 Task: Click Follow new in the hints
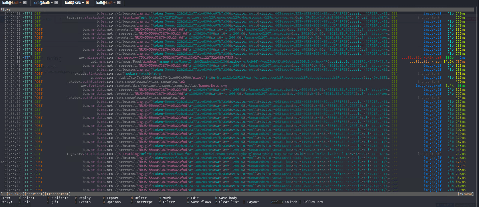point(313,202)
